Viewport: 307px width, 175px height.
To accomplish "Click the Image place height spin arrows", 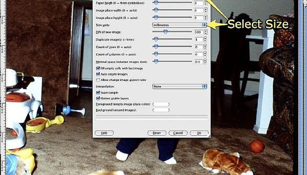I will pyautogui.click(x=205, y=17).
